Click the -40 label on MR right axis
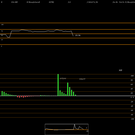 click(x=132, y=106)
